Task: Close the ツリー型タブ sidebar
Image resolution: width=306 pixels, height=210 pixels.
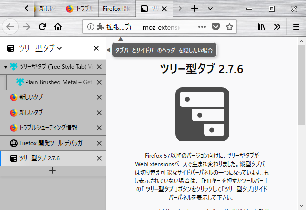Action: click(x=96, y=48)
